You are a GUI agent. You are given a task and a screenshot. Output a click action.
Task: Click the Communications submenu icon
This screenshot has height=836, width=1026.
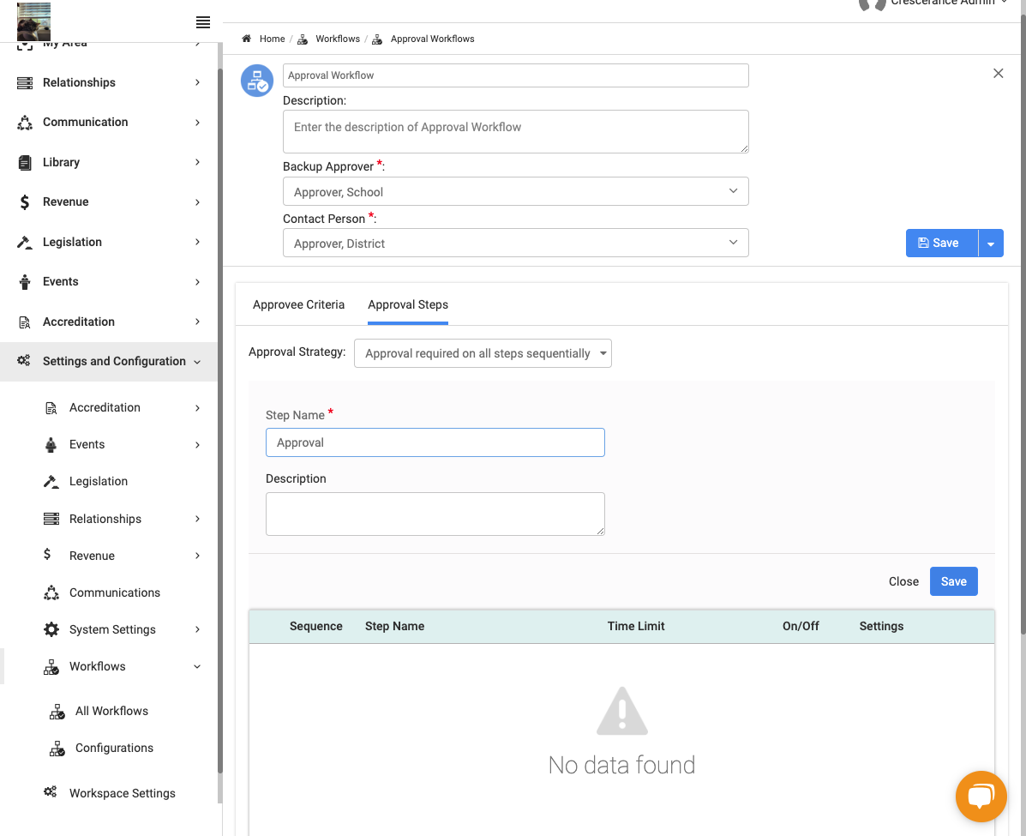51,593
